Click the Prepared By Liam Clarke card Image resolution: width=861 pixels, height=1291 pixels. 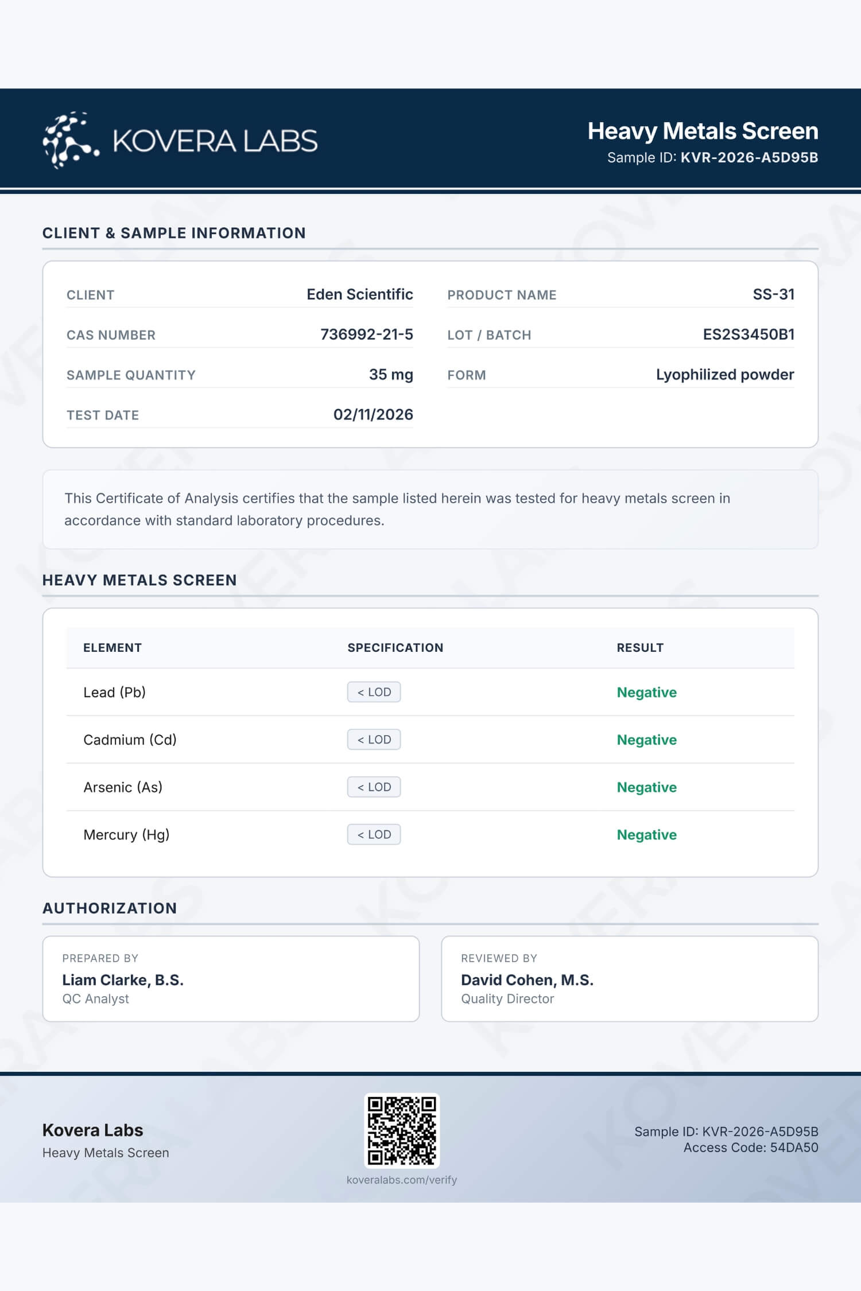tap(231, 979)
